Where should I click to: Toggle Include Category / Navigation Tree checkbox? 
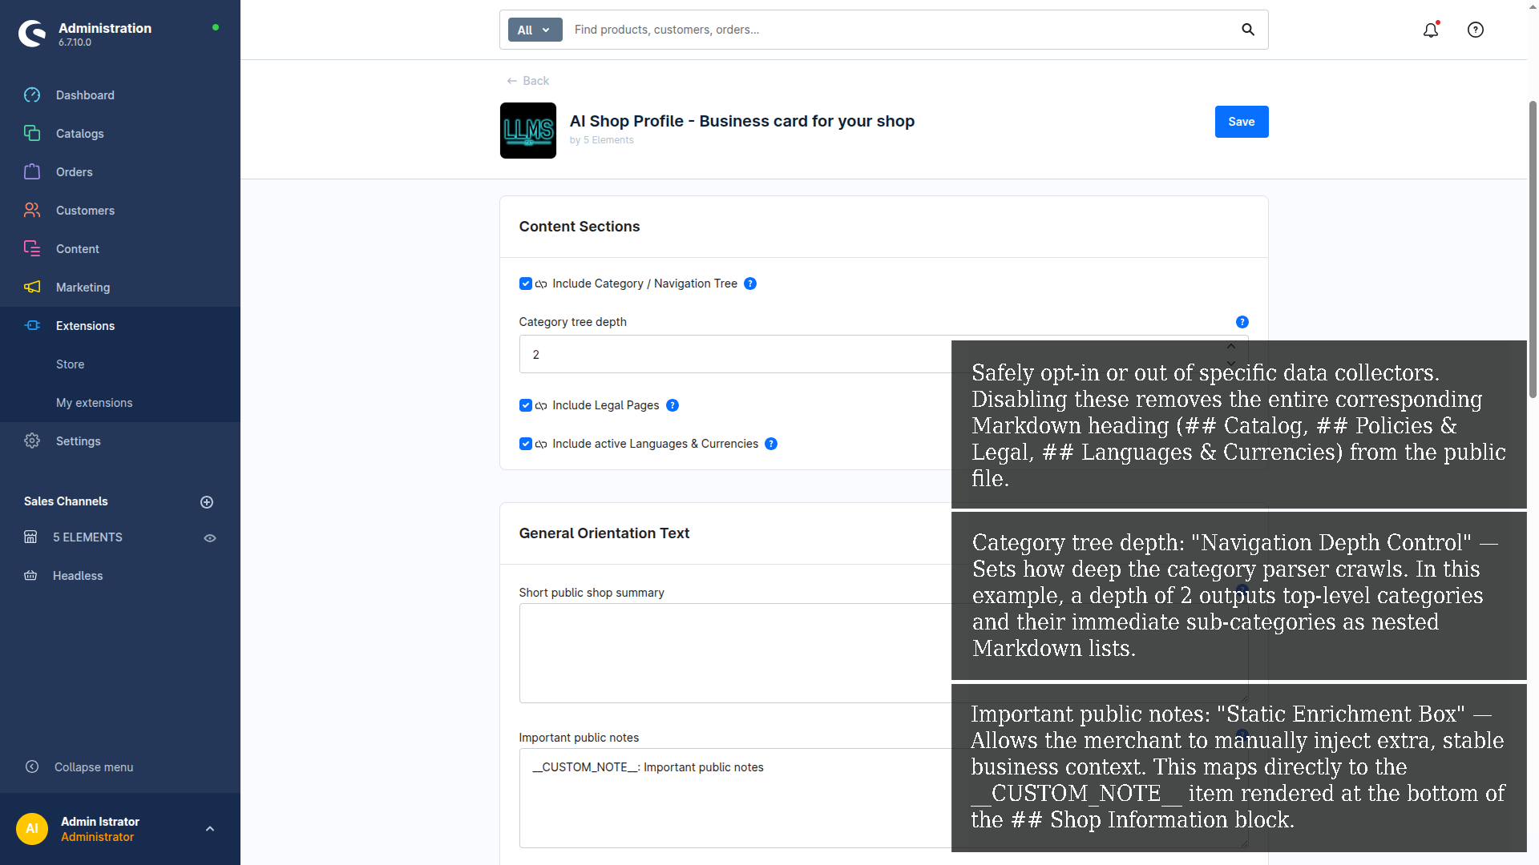[526, 284]
